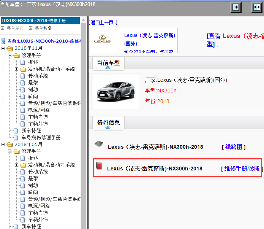Open 概述 under 2018年11月 修理手册
264x229 pixels.
33,62
